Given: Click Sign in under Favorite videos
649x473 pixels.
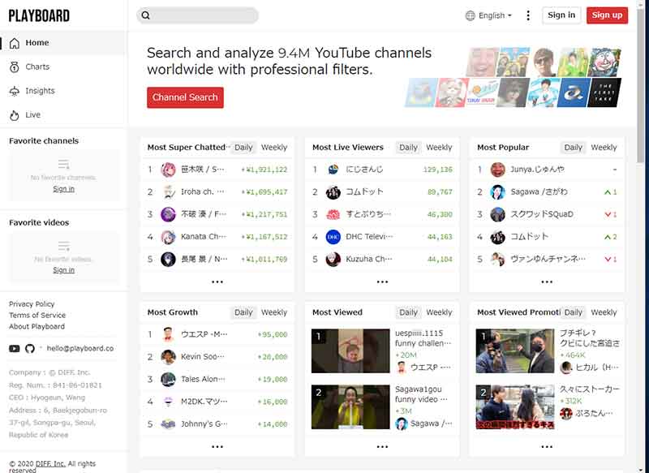Looking at the screenshot, I should coord(64,270).
